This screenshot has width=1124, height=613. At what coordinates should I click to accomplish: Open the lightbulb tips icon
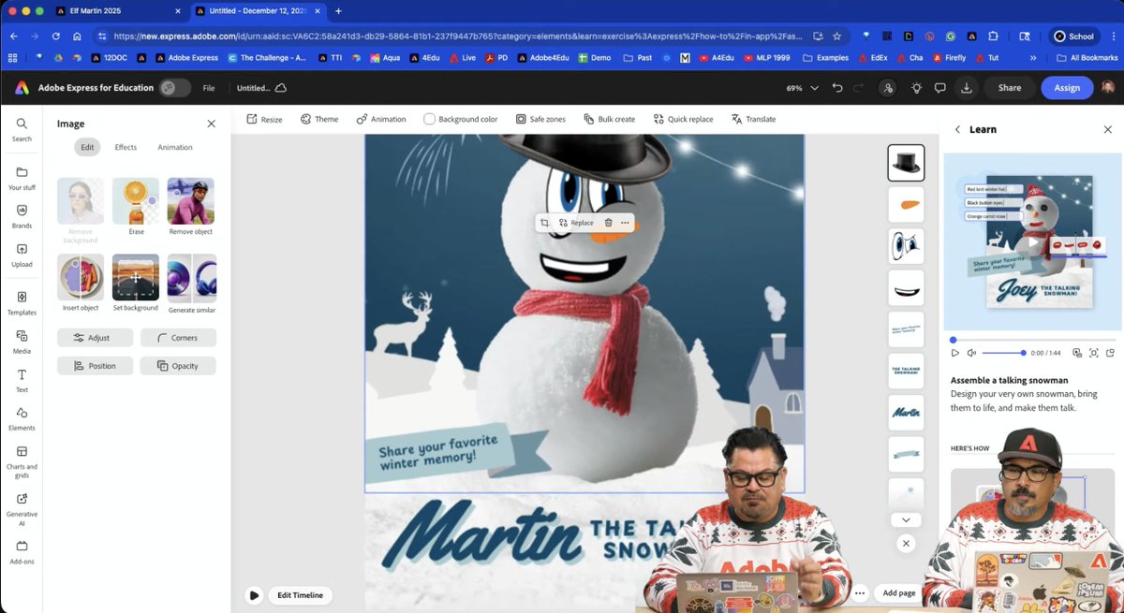pyautogui.click(x=915, y=88)
